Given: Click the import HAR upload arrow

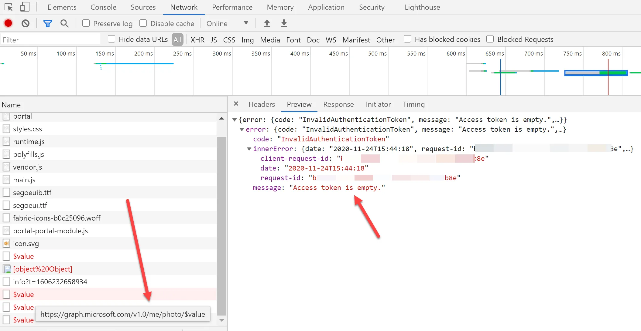Looking at the screenshot, I should pyautogui.click(x=267, y=23).
